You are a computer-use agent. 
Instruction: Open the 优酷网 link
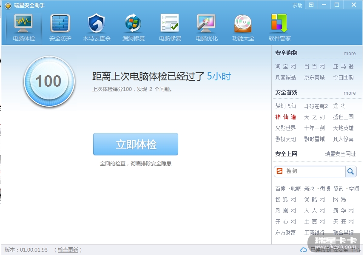[315, 200]
